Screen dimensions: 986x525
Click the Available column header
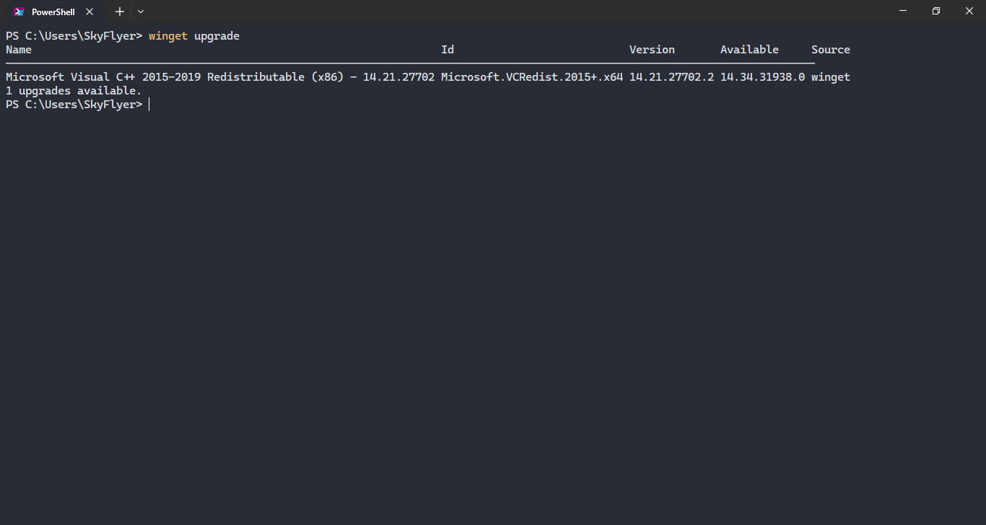click(749, 49)
